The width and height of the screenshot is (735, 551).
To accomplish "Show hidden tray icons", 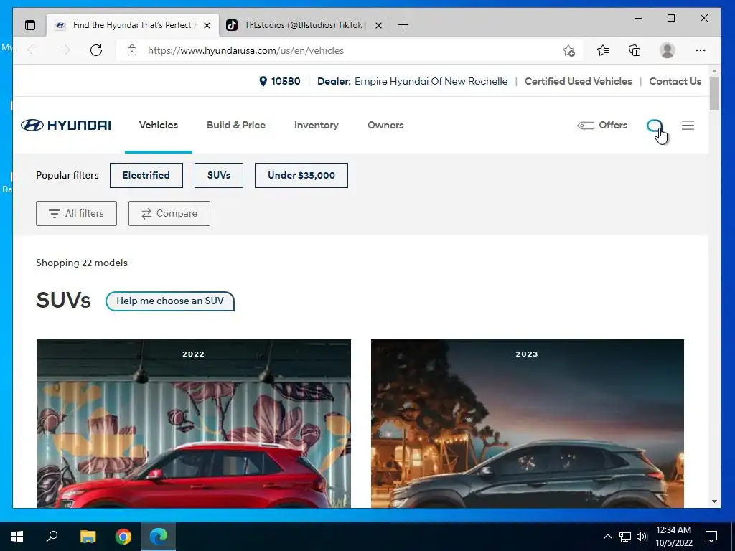I will pyautogui.click(x=607, y=537).
